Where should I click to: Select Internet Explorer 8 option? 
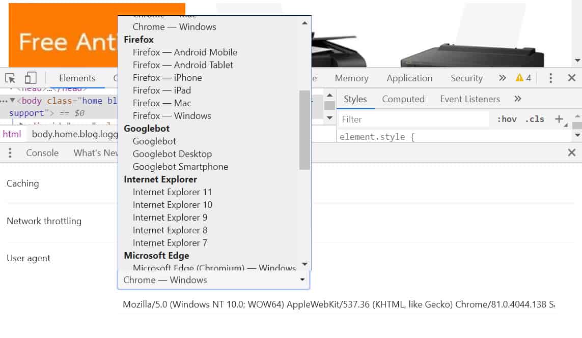coord(170,230)
